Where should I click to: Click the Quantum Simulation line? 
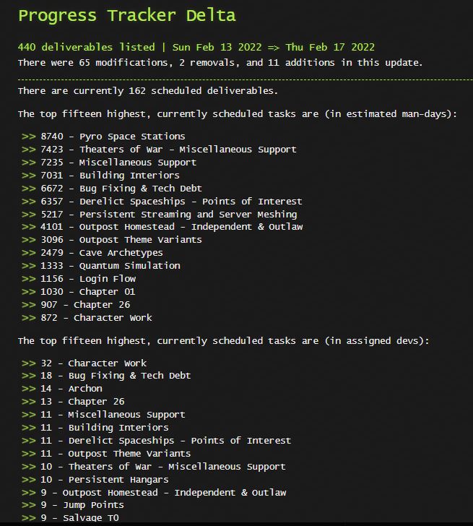coord(101,266)
